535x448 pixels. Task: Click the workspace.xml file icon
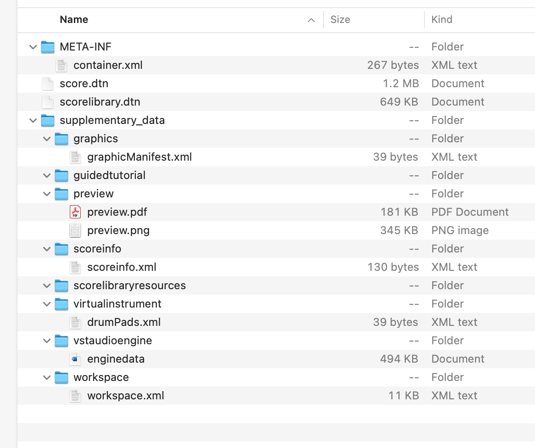click(75, 396)
